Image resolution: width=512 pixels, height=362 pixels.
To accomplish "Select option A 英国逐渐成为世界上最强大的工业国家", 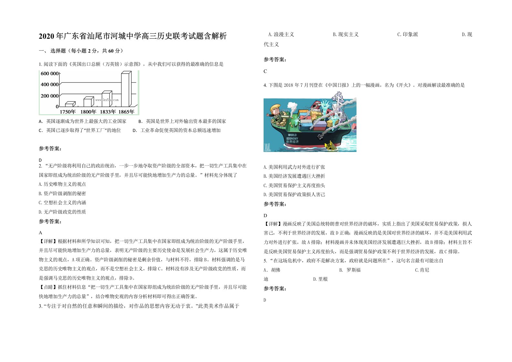I will coord(83,121).
